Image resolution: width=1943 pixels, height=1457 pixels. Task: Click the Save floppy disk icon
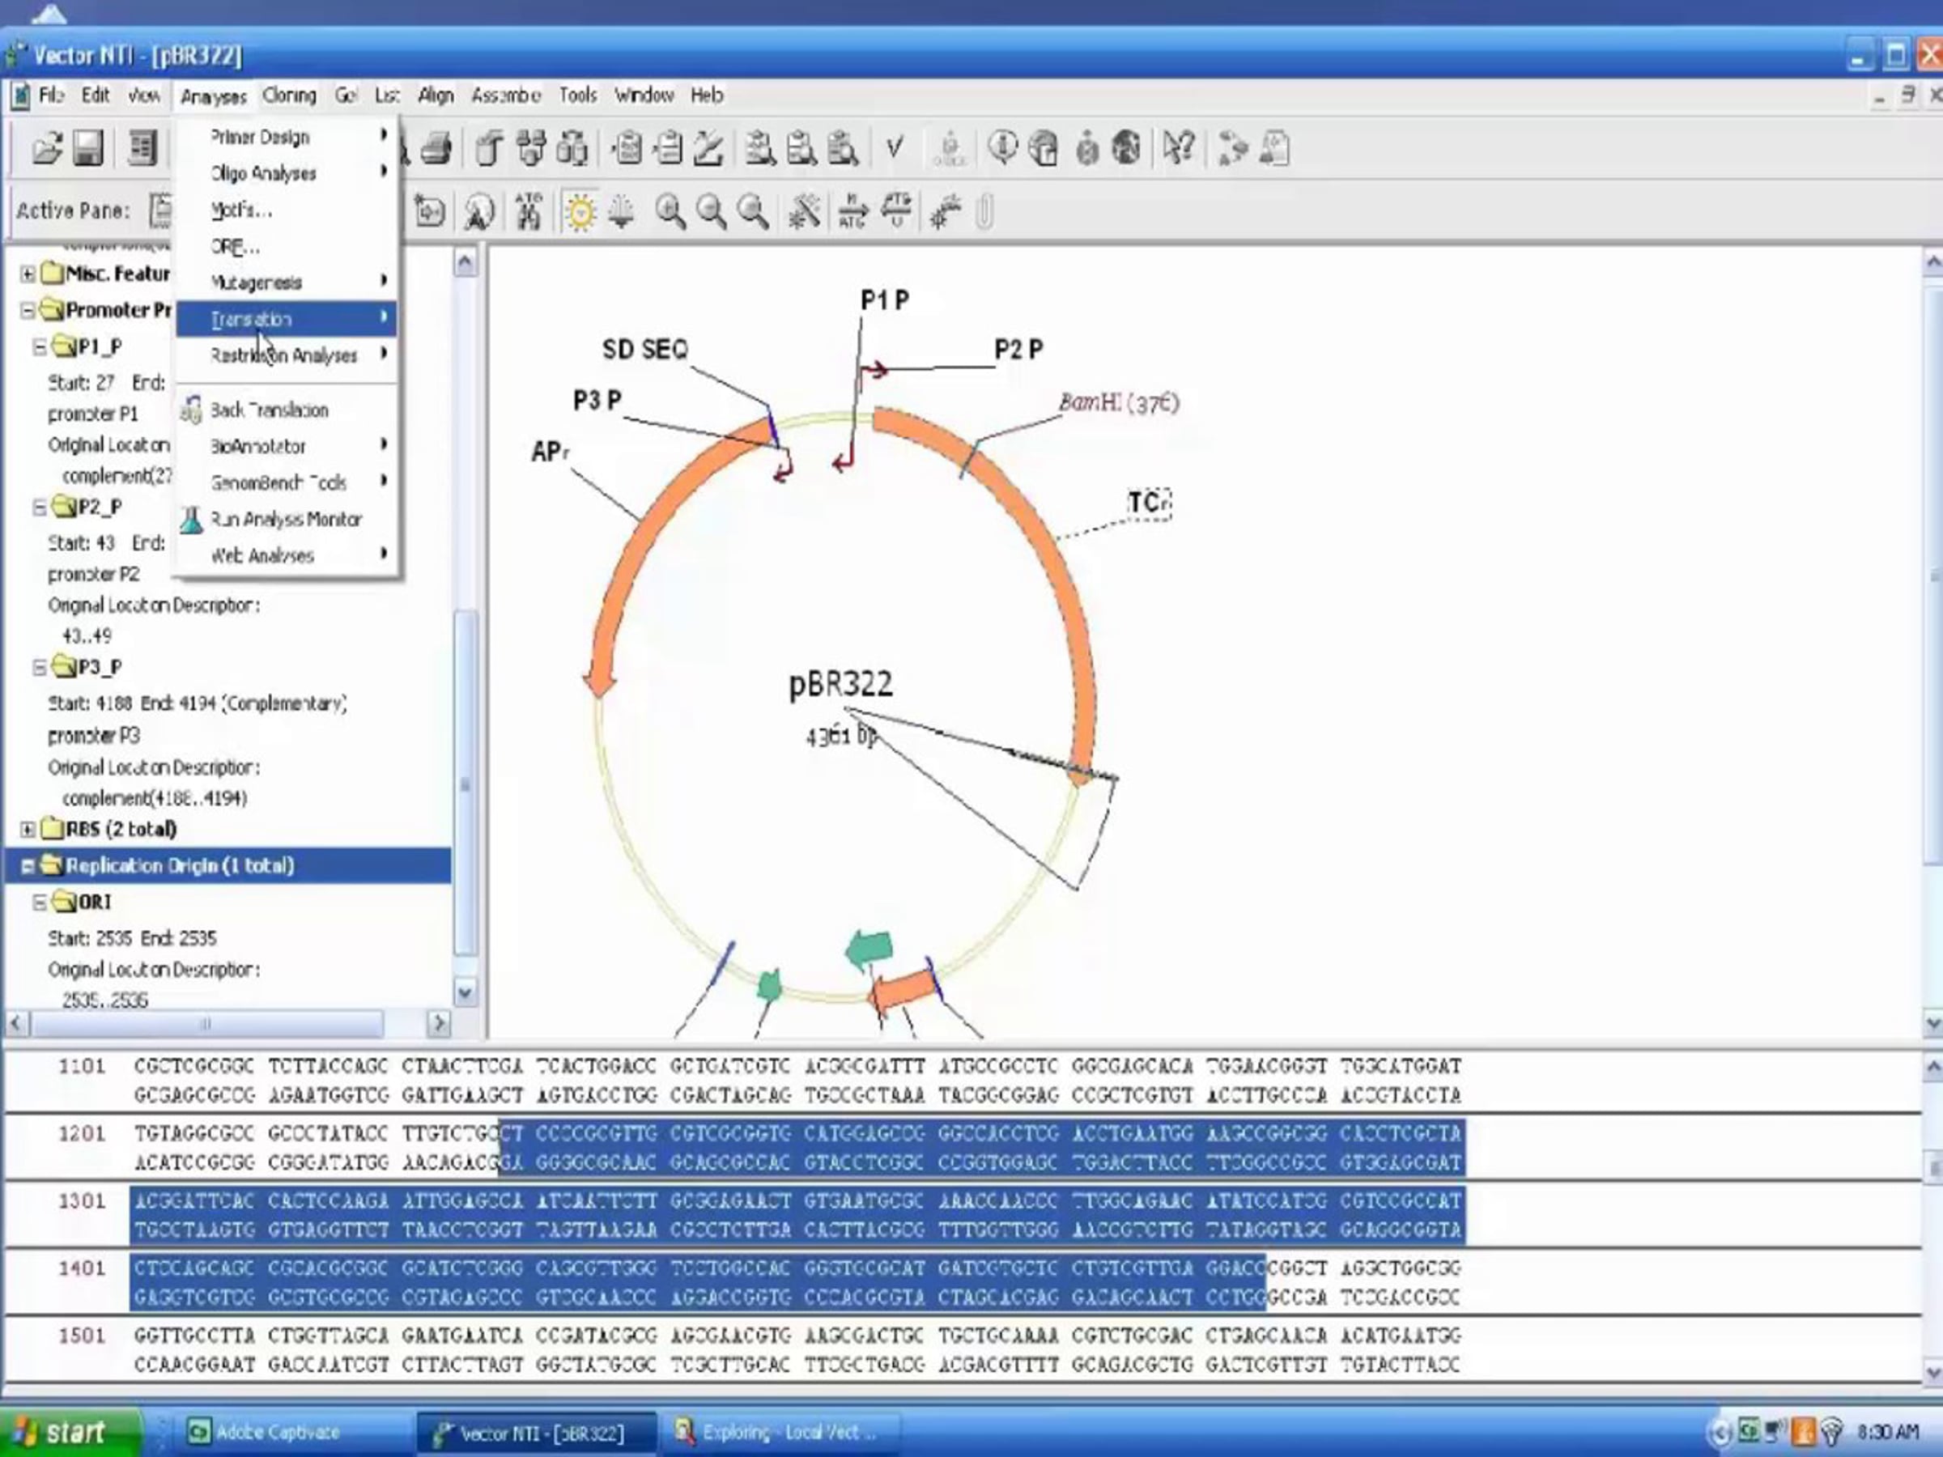[x=87, y=147]
